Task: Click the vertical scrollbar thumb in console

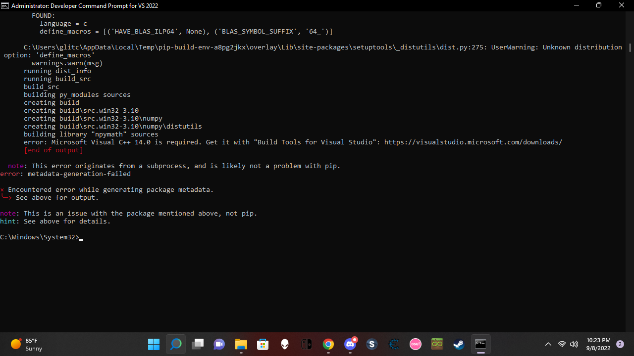Action: click(x=630, y=47)
